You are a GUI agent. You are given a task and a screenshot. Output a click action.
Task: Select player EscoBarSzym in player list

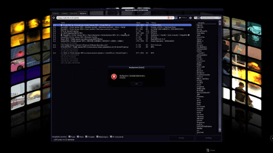tap(202, 47)
